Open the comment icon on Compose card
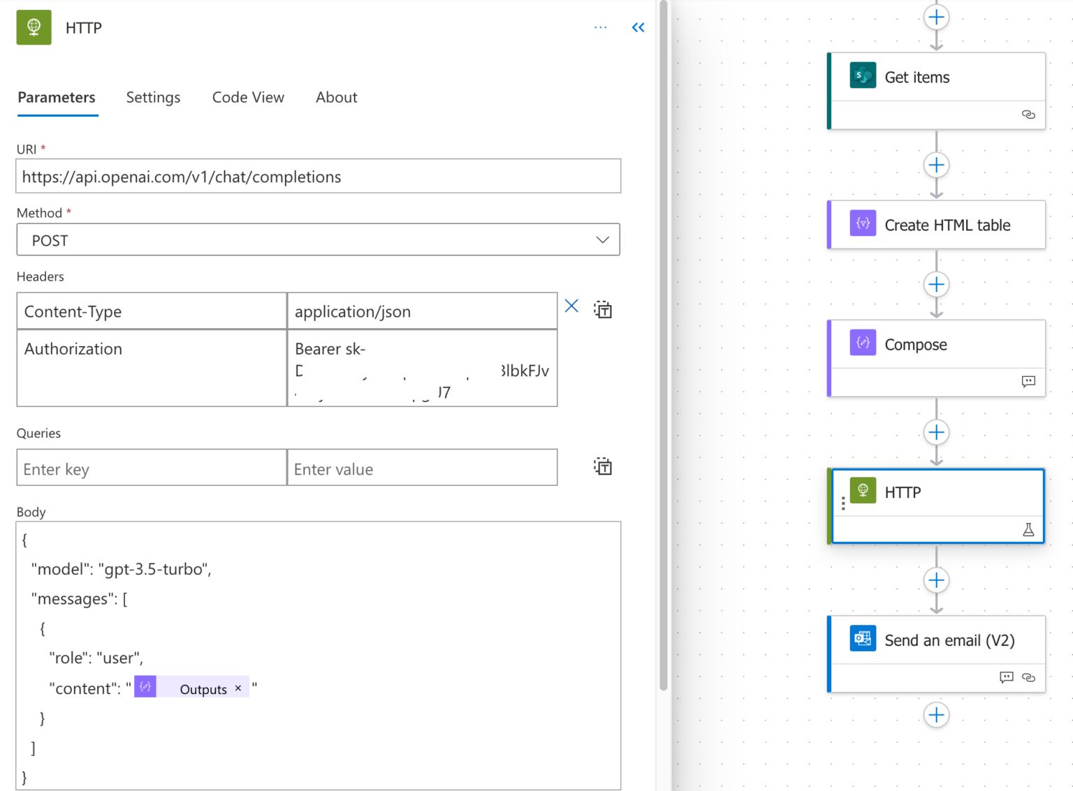 point(1028,381)
